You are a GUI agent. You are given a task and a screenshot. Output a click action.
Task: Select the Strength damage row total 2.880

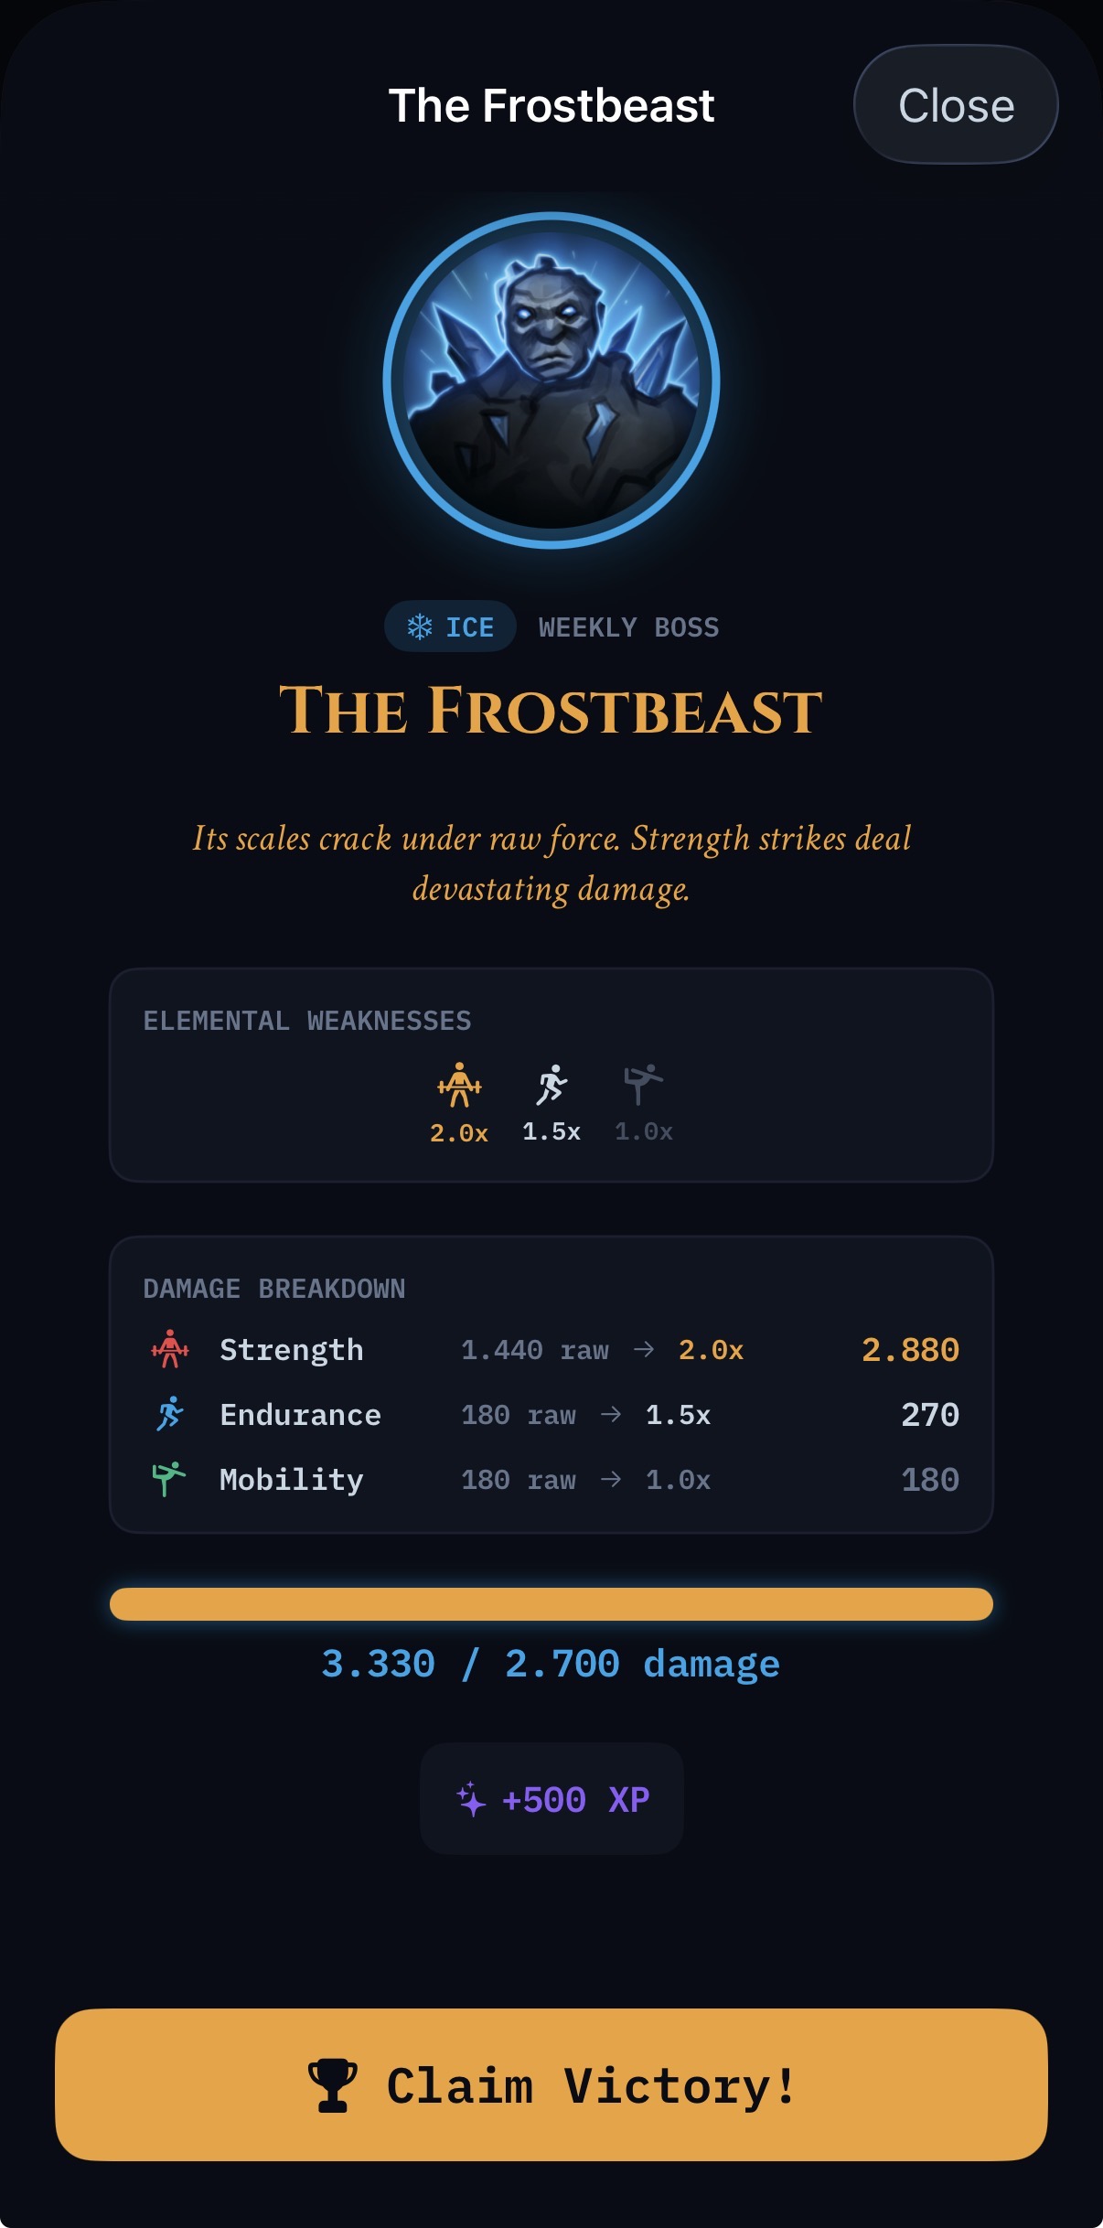910,1350
